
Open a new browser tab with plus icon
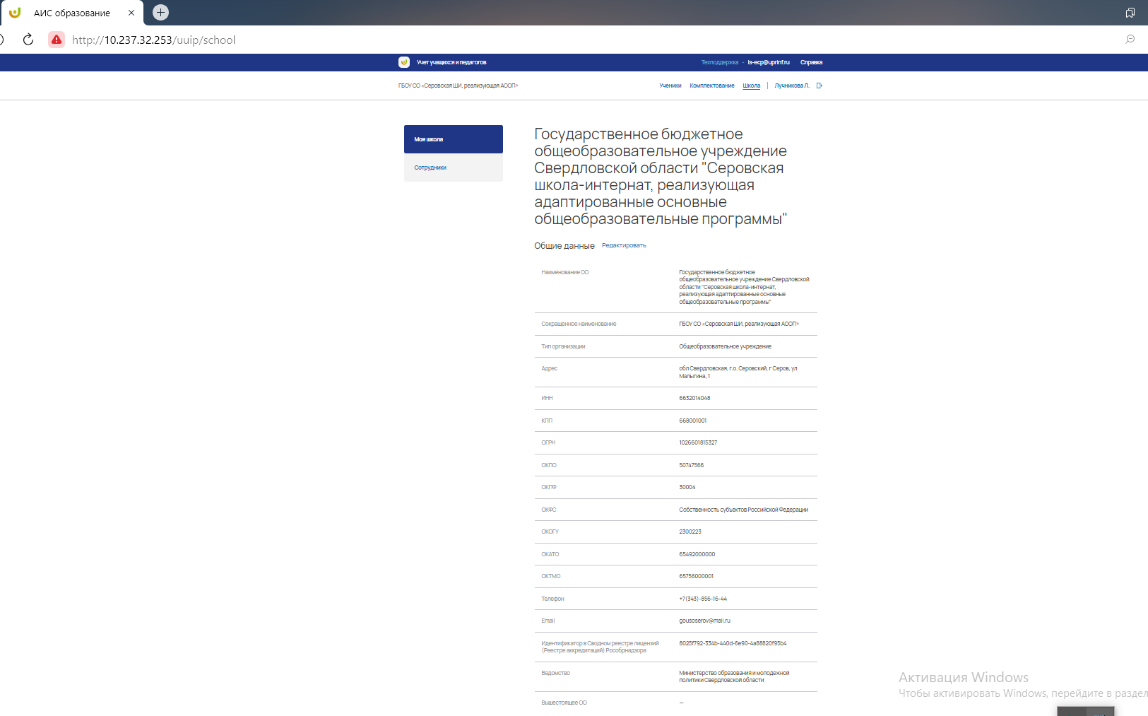coord(161,12)
